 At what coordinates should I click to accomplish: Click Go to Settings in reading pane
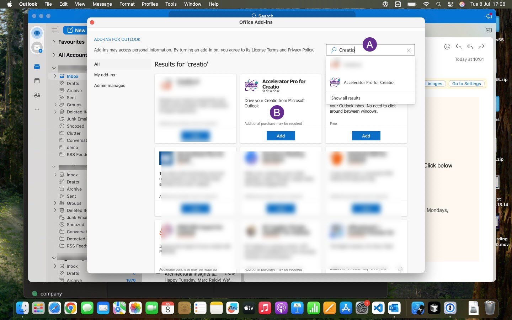coord(466,84)
